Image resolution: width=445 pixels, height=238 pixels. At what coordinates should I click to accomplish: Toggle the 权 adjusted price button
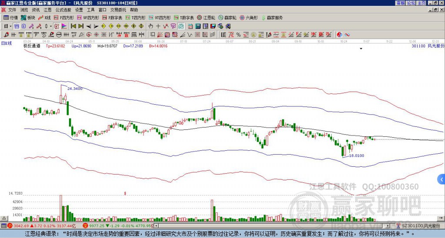point(56,26)
